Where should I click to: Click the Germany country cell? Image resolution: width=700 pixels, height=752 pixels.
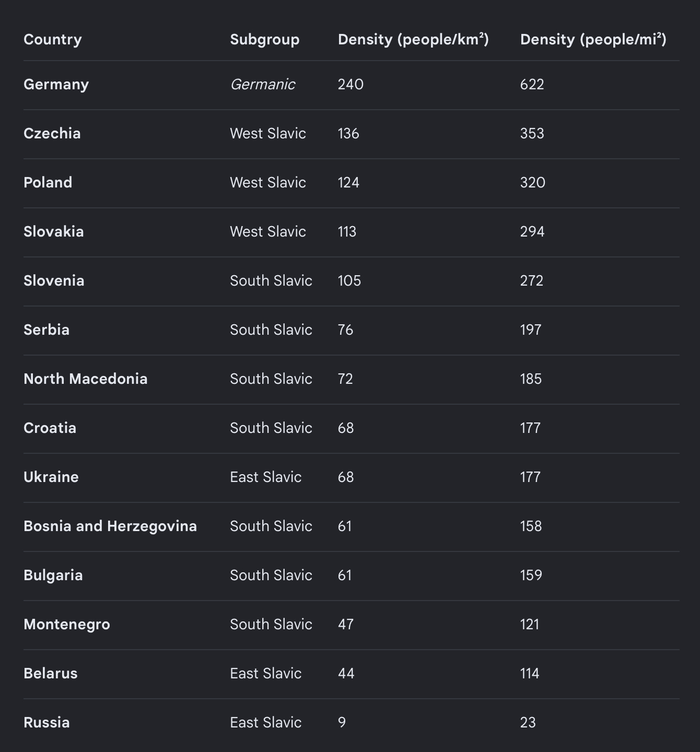[x=56, y=85]
